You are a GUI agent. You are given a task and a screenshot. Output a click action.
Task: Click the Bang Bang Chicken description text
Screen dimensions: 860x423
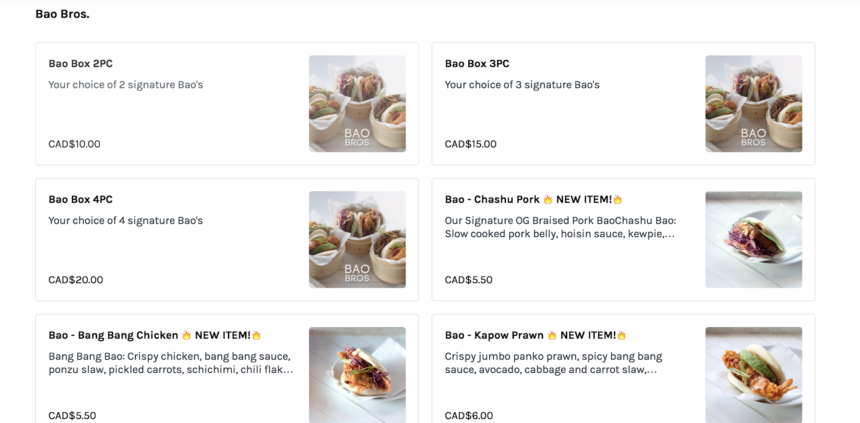[171, 363]
